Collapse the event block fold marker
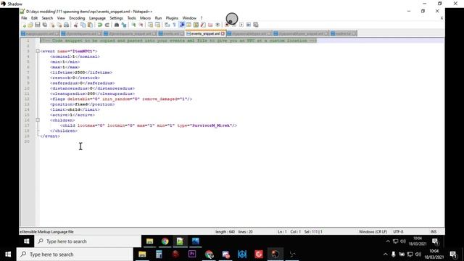Image resolution: width=464 pixels, height=261 pixels. tap(38, 51)
